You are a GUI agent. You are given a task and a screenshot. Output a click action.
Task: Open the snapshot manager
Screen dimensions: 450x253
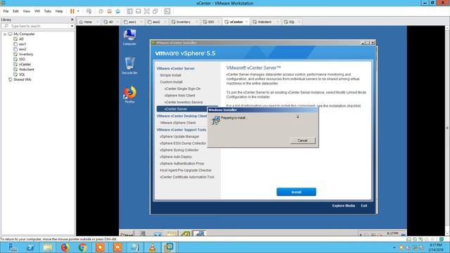(x=118, y=11)
